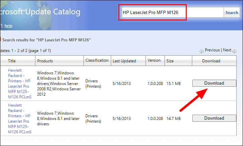Select the 14.7 MB size cell

click(x=174, y=119)
